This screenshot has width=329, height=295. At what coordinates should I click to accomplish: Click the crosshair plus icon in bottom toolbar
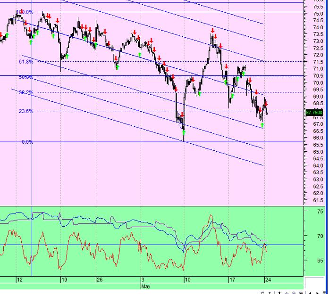tap(287, 293)
